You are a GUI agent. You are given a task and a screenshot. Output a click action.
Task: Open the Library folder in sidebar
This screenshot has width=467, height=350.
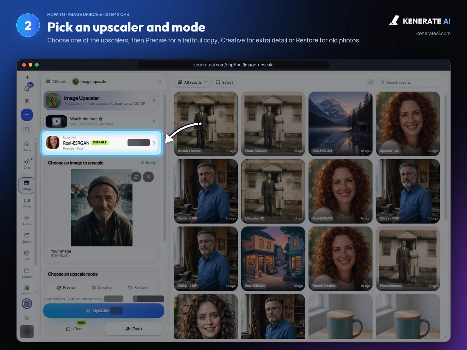pyautogui.click(x=27, y=273)
